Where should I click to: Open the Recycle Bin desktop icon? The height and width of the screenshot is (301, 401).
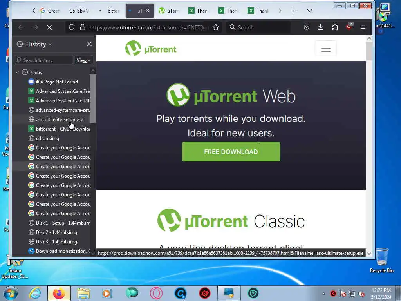tap(381, 260)
